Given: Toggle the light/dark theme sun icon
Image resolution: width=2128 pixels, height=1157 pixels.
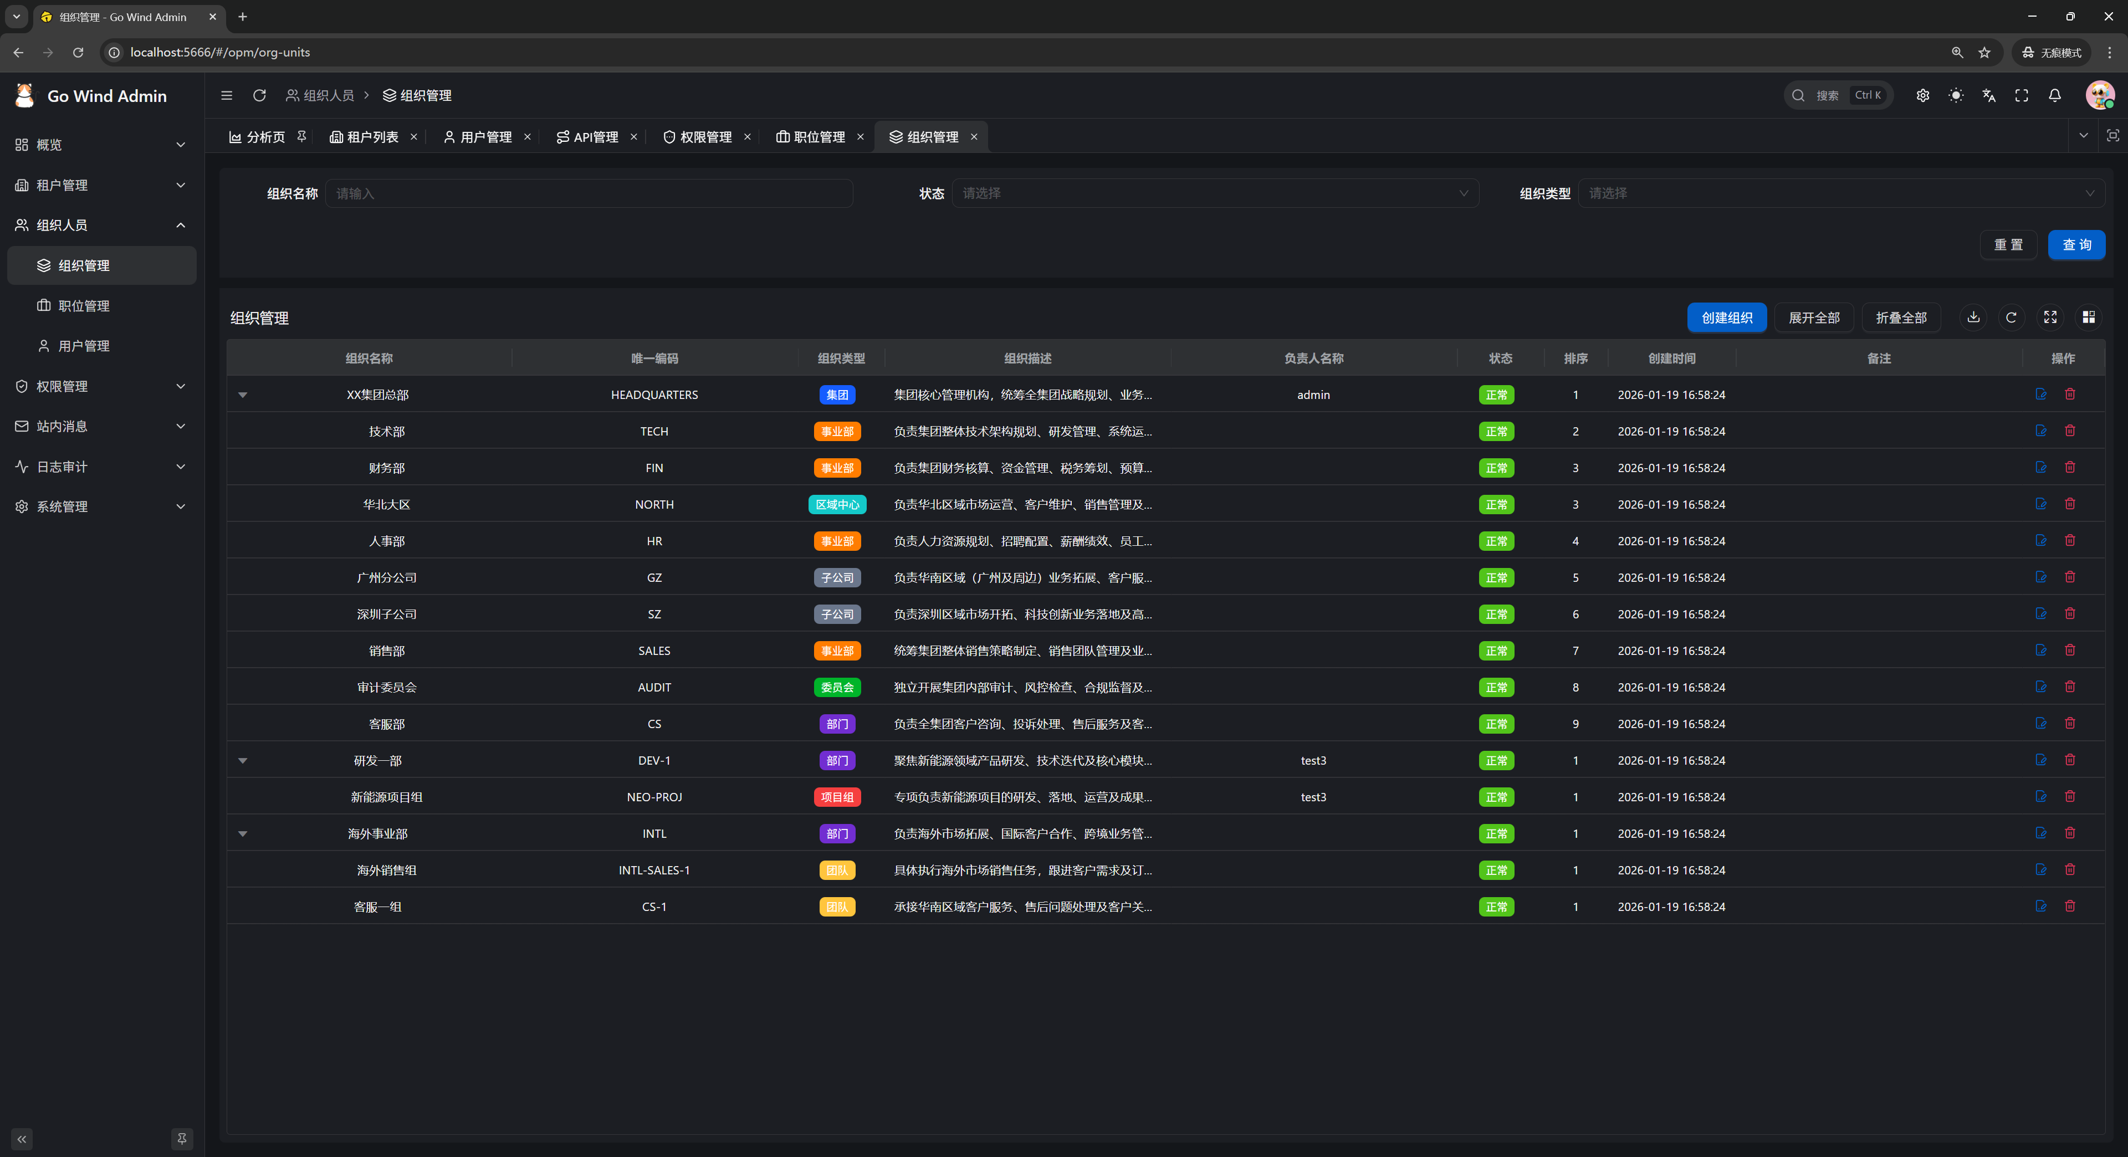Looking at the screenshot, I should point(1955,95).
